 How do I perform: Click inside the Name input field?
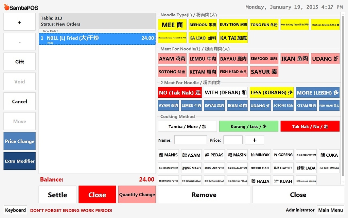click(190, 140)
